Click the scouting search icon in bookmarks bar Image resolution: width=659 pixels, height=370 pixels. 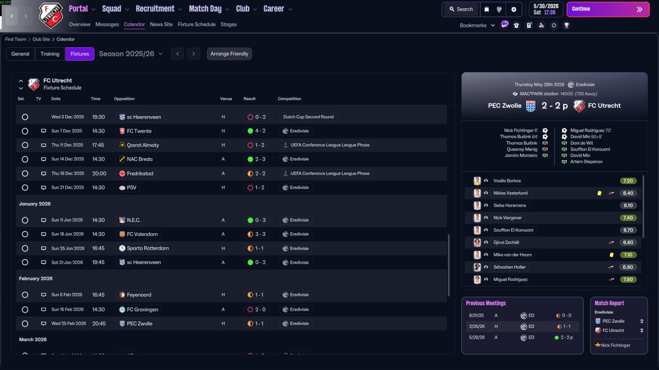[541, 25]
